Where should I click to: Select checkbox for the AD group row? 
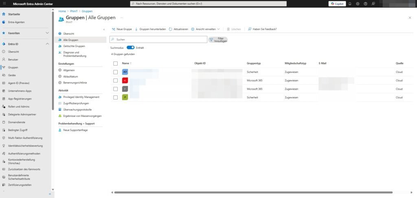(116, 72)
